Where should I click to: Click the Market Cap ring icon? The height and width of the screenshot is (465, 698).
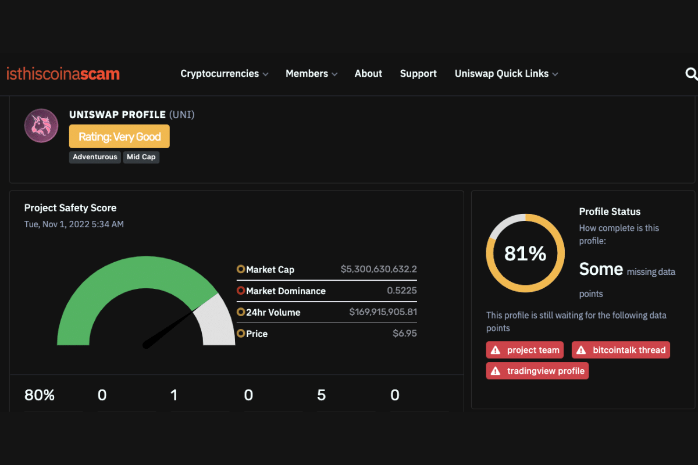point(241,269)
